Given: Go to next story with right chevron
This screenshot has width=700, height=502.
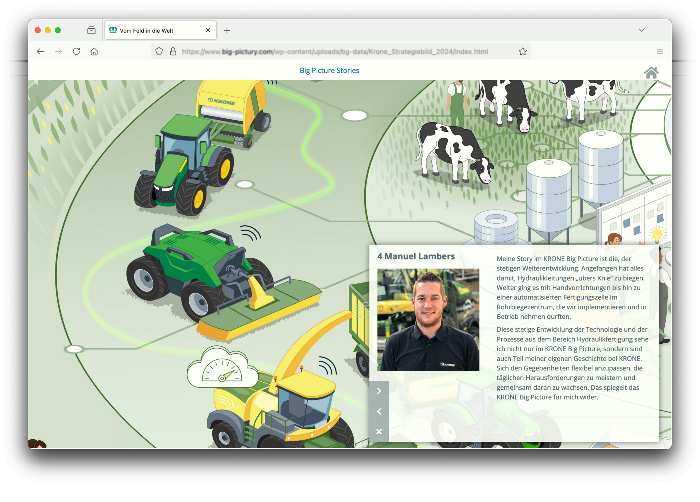Looking at the screenshot, I should pos(379,391).
